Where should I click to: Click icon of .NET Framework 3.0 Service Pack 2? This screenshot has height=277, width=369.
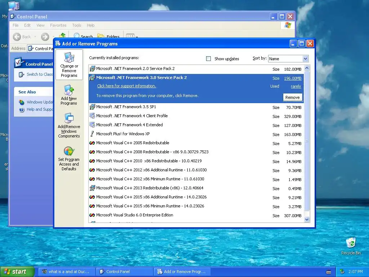92,78
